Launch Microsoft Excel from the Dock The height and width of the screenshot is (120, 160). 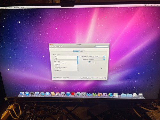(x=94, y=94)
